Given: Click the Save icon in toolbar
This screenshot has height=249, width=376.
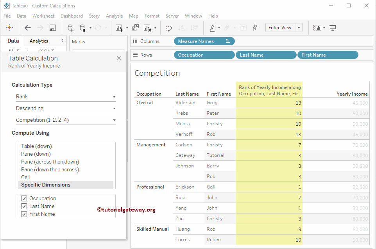Looking at the screenshot, I should click(53, 28).
